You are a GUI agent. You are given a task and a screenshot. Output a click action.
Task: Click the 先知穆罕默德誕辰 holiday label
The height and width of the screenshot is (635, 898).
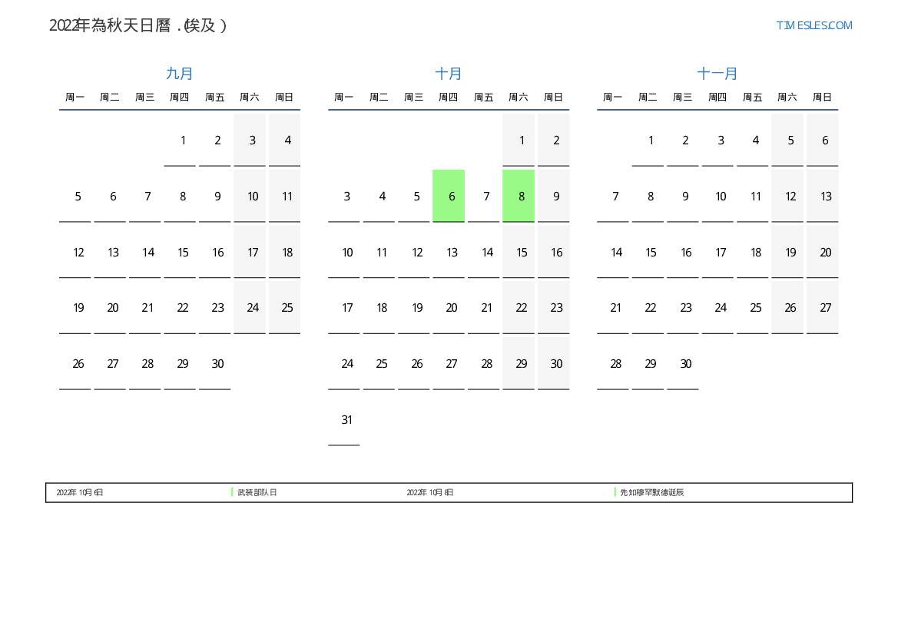pos(651,492)
